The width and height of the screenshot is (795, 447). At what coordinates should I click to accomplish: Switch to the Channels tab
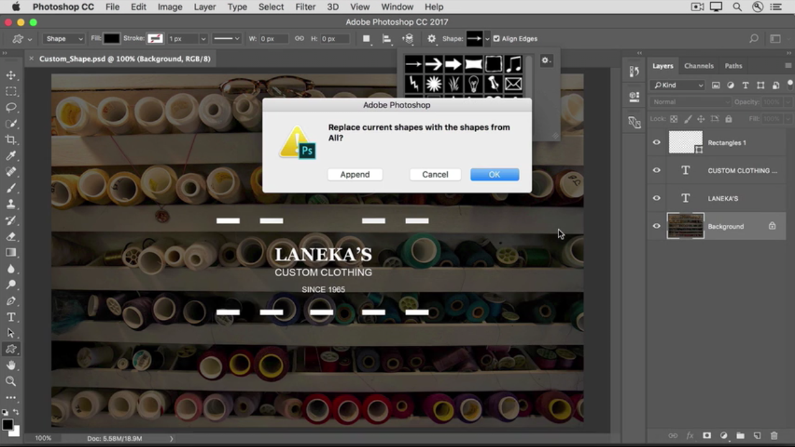tap(699, 66)
